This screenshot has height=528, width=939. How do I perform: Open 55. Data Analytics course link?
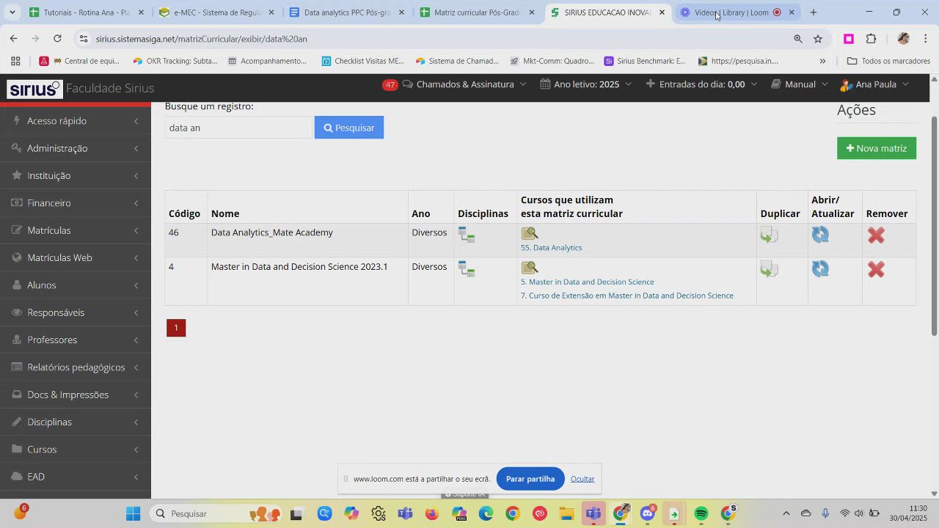551,248
